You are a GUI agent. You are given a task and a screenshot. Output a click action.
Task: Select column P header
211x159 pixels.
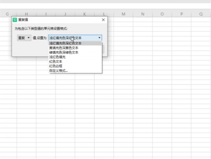click(181, 14)
